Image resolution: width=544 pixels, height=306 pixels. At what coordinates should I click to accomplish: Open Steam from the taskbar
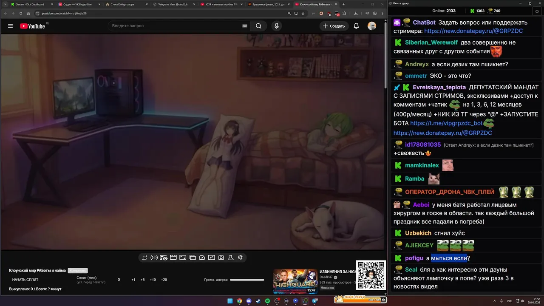tap(258, 301)
